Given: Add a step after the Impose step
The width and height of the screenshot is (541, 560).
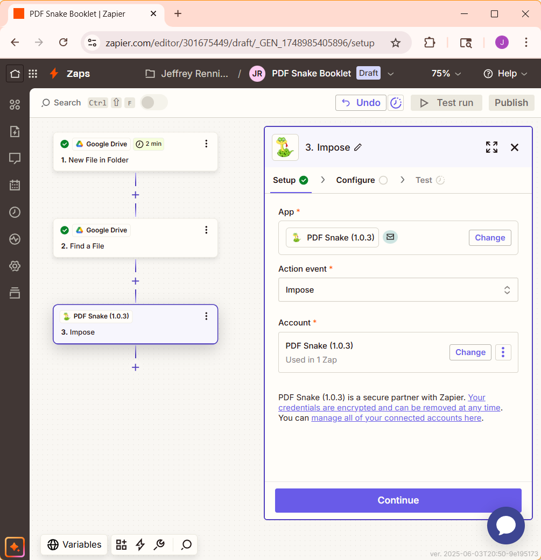Looking at the screenshot, I should (x=136, y=367).
